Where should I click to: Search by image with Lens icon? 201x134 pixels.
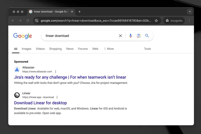click(x=139, y=36)
